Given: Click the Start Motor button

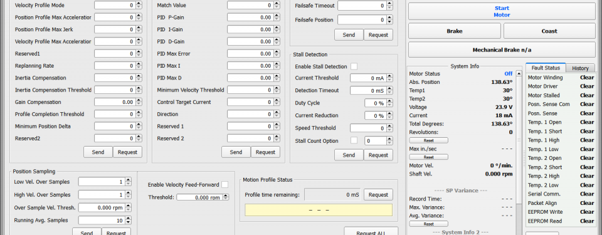Looking at the screenshot, I should (x=502, y=11).
